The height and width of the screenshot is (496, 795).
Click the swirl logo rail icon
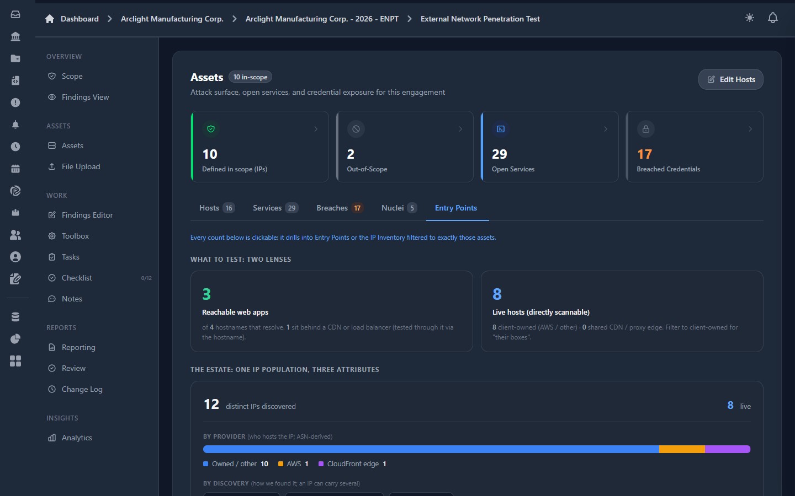15,191
